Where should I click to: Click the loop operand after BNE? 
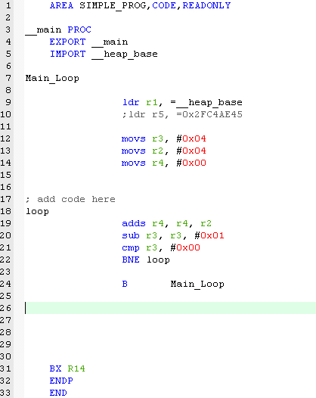coord(158,260)
